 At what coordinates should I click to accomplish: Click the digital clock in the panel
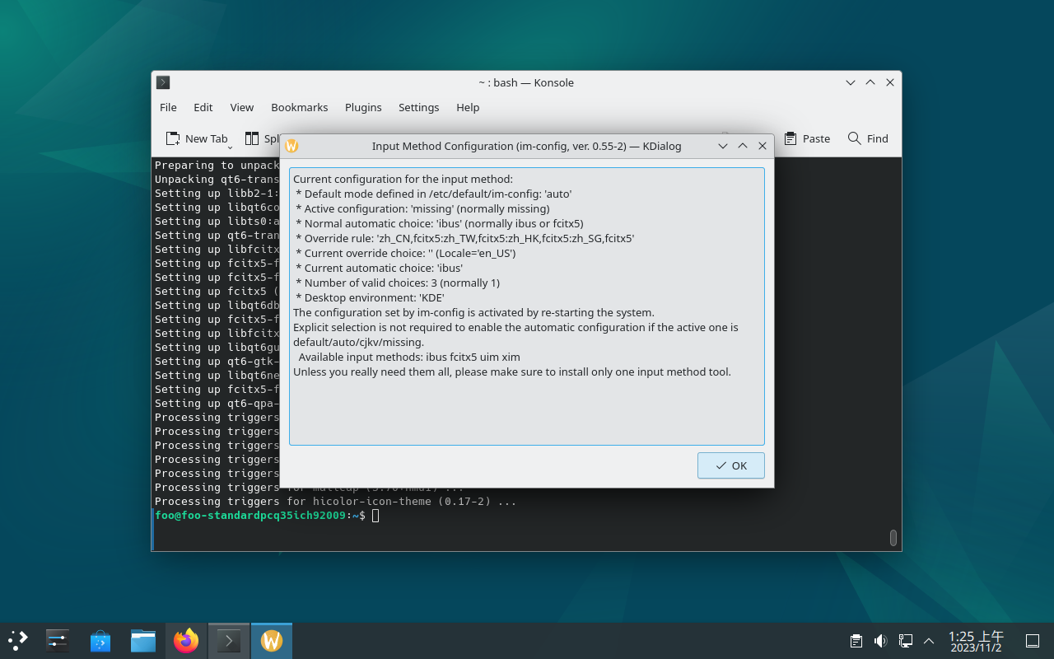[976, 641]
